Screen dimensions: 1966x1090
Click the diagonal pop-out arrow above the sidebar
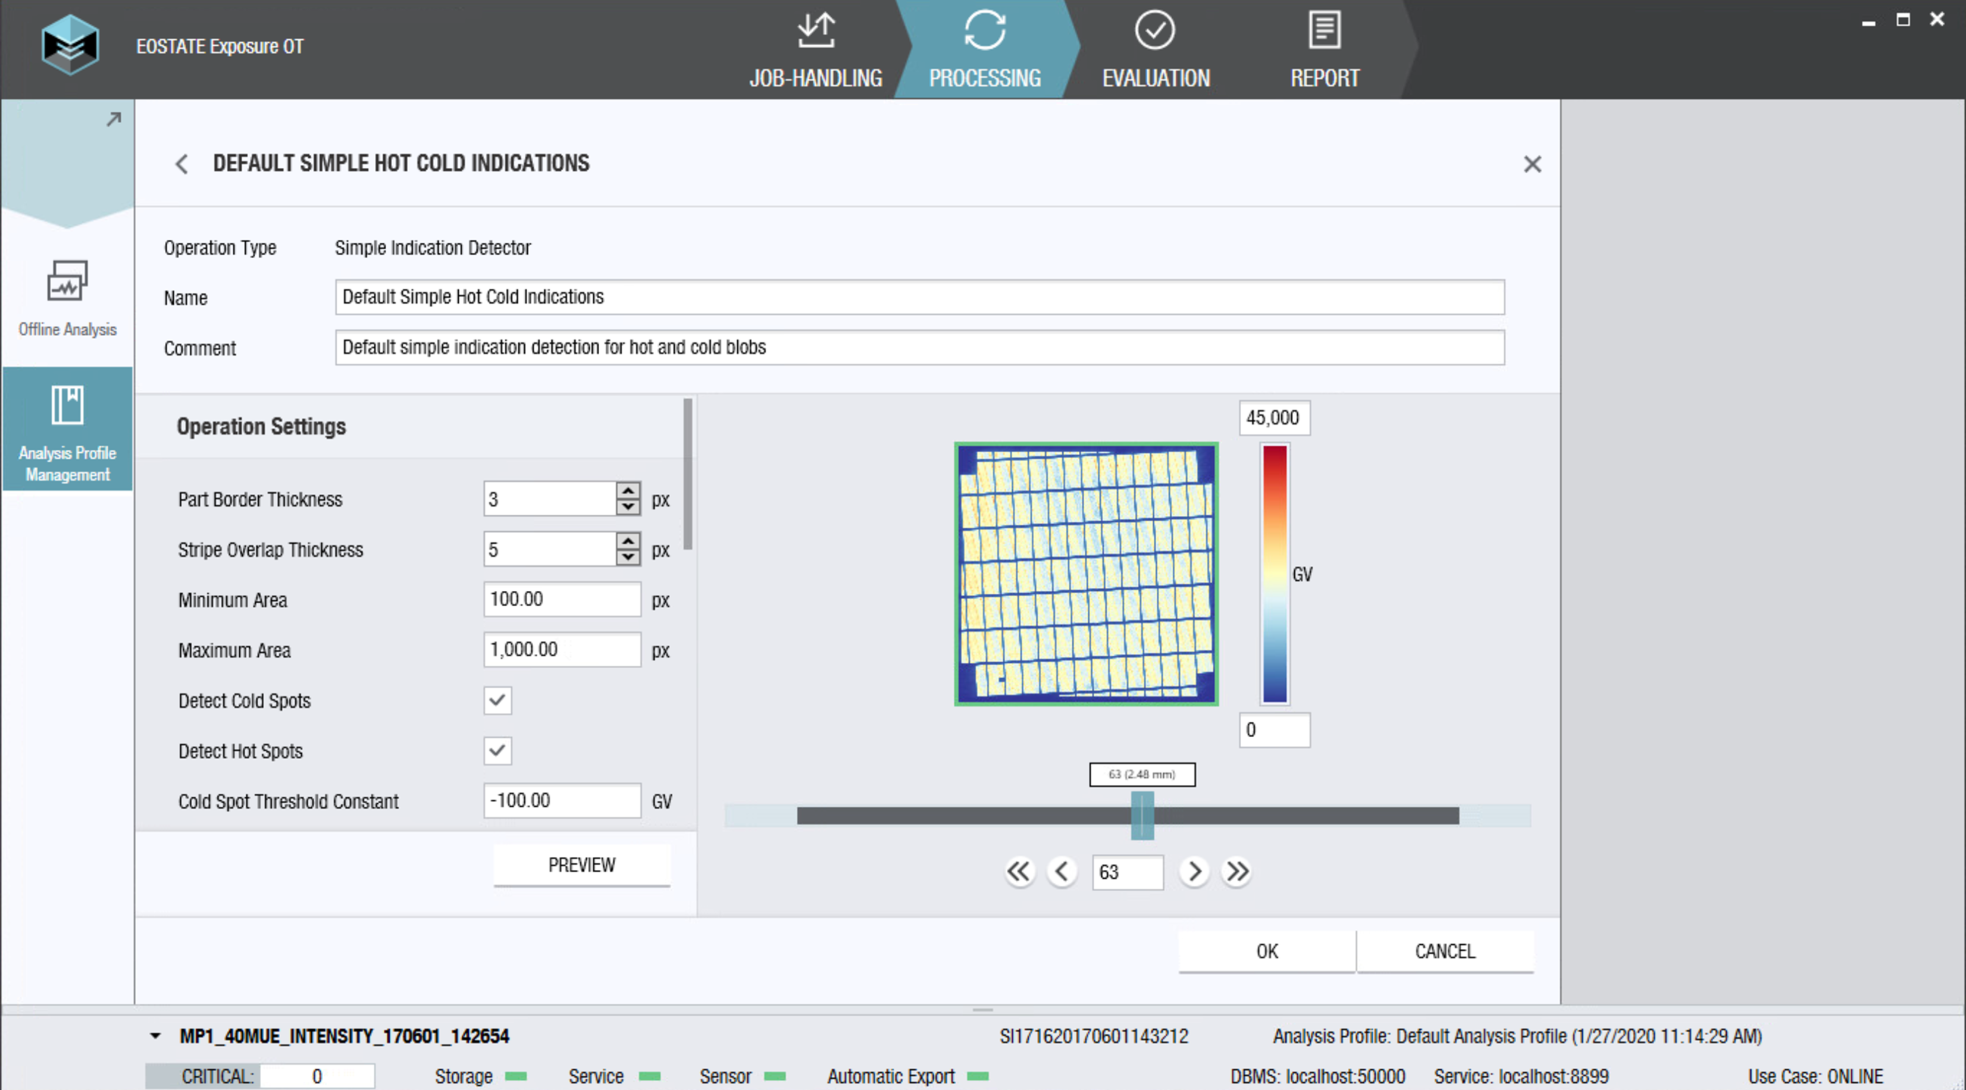(113, 119)
